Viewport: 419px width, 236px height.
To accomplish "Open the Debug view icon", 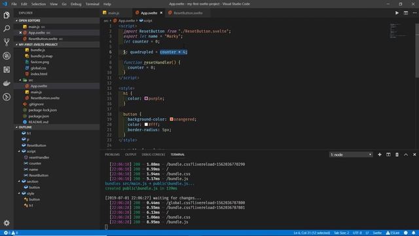I will pyautogui.click(x=7, y=56).
